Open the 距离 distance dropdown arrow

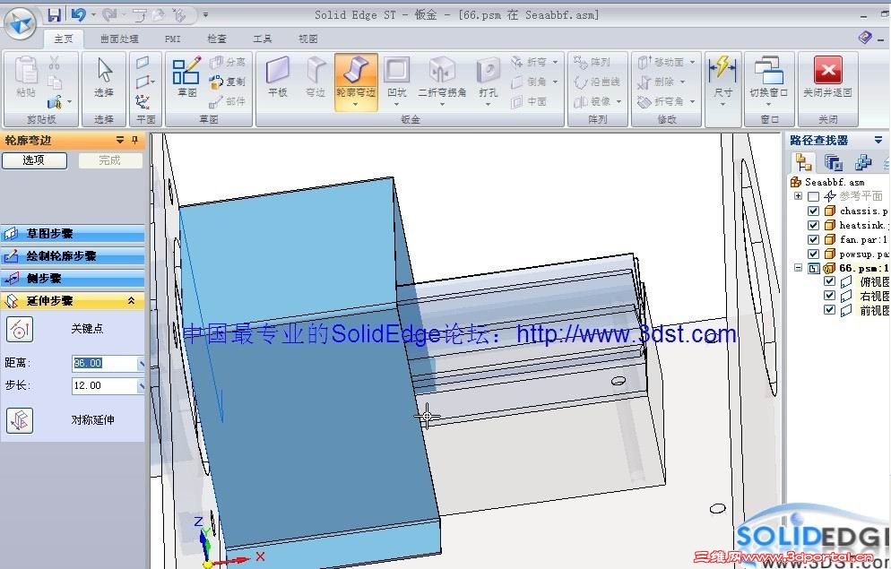(x=141, y=364)
